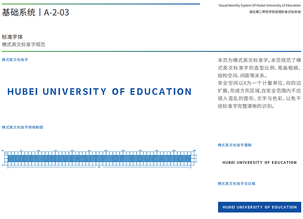The height and width of the screenshot is (219, 303).
Task: Click the Chinese subtitle 湖北第二师范学院视觉形象识别系统
Action: click(275, 12)
